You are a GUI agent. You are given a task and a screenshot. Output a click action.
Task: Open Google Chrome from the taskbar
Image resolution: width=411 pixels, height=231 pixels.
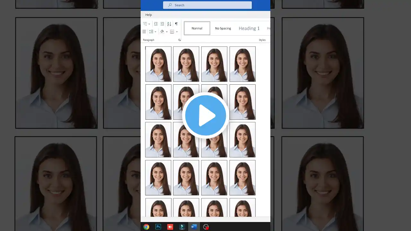(x=146, y=227)
